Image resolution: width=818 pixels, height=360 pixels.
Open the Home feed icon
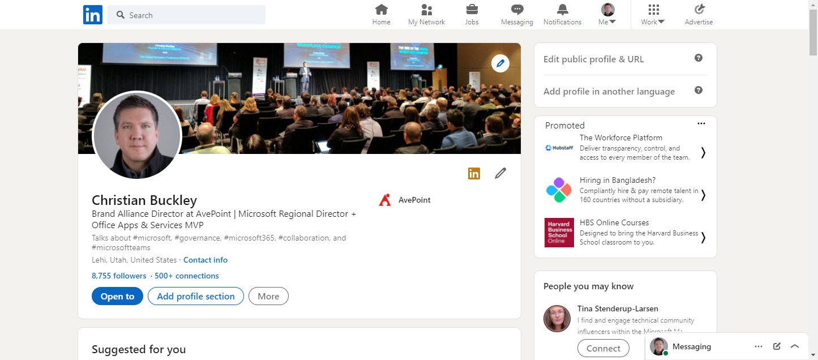coord(382,10)
